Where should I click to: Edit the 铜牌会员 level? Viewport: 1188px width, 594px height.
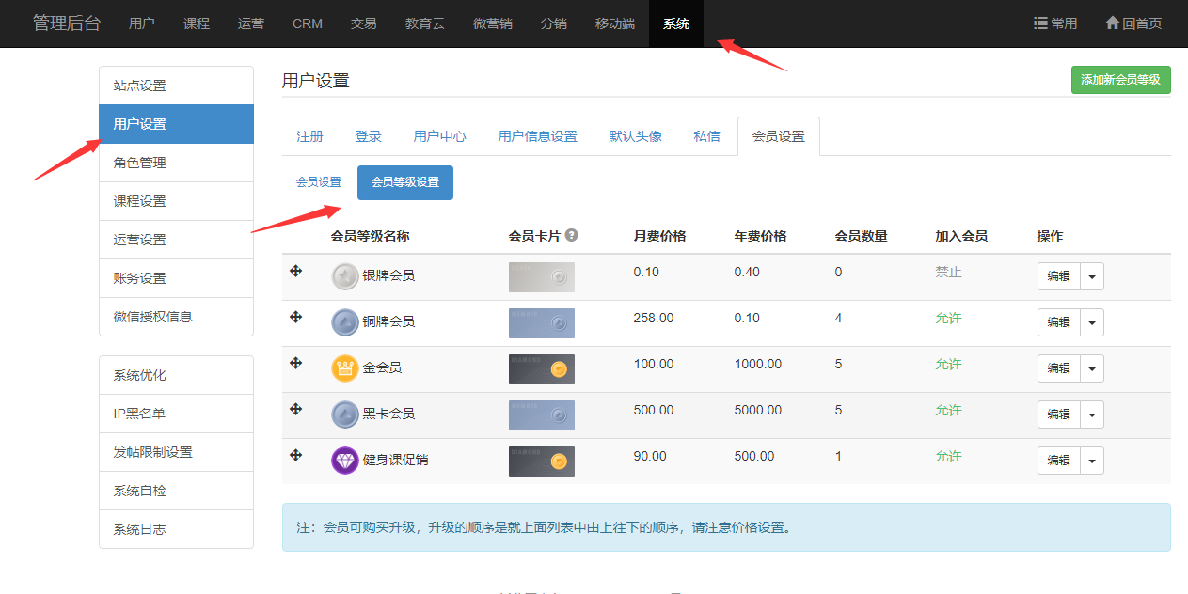click(x=1059, y=322)
